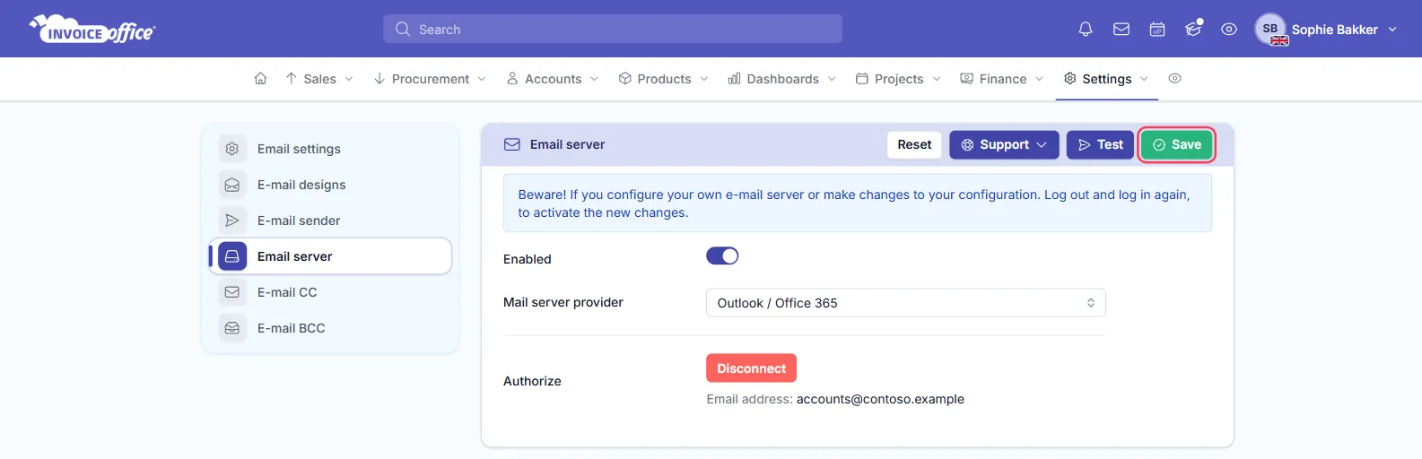Toggle the Enabled switch

coord(722,256)
